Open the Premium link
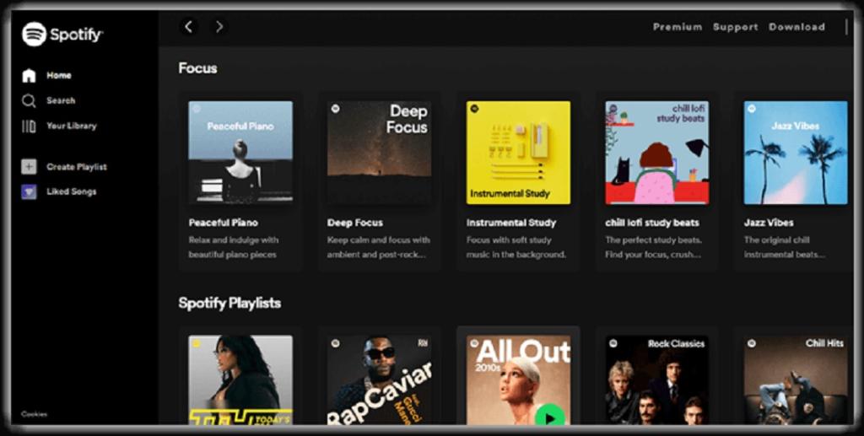This screenshot has height=436, width=864. [x=678, y=27]
